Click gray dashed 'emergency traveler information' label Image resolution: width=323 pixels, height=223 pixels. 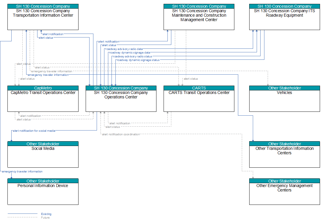point(52,71)
